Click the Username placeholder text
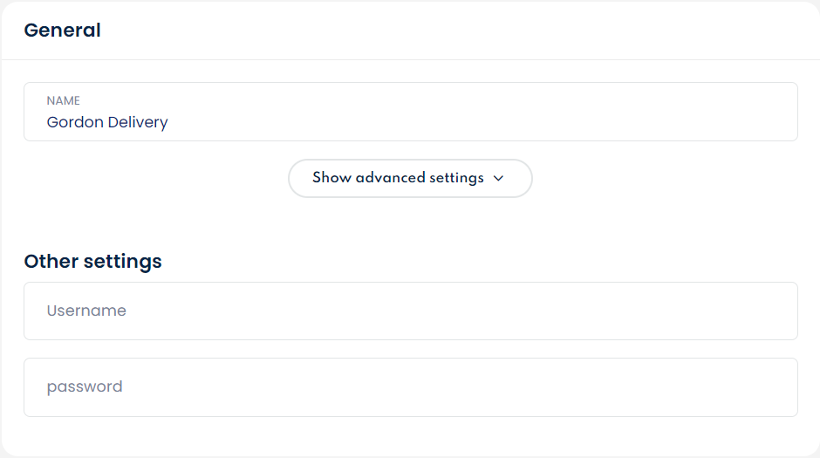820x458 pixels. coord(86,311)
